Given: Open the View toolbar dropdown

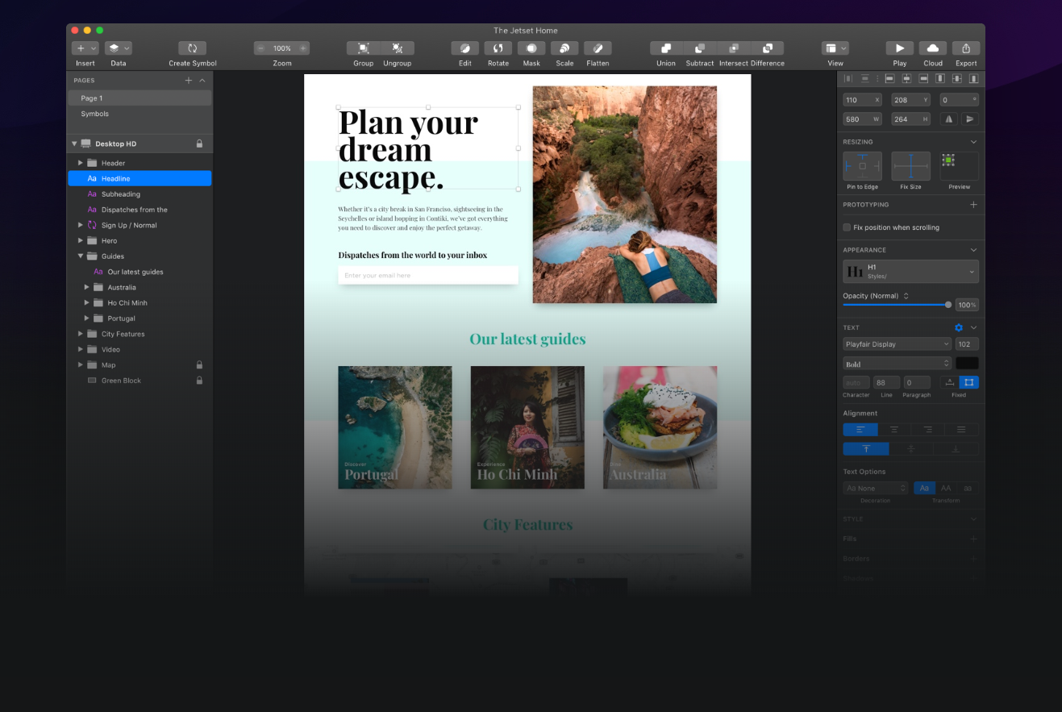Looking at the screenshot, I should (x=835, y=48).
